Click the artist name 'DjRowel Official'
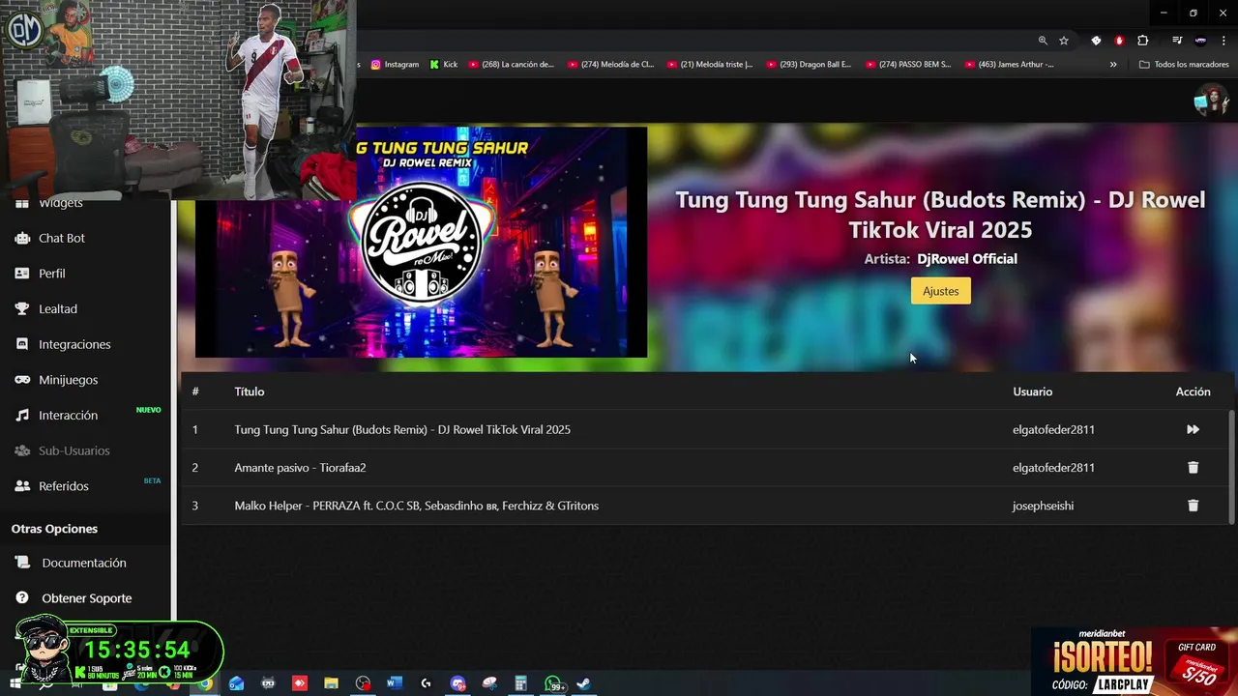Screen dimensions: 1238x696 point(967,259)
